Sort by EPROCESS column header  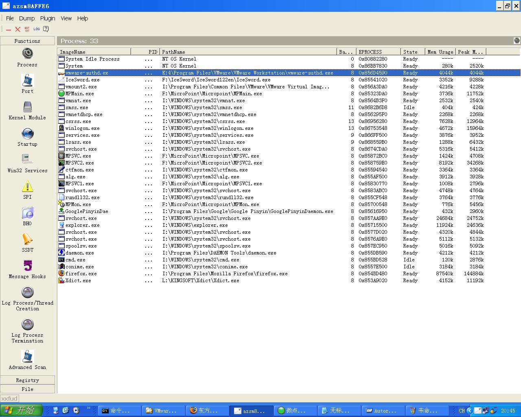point(378,52)
